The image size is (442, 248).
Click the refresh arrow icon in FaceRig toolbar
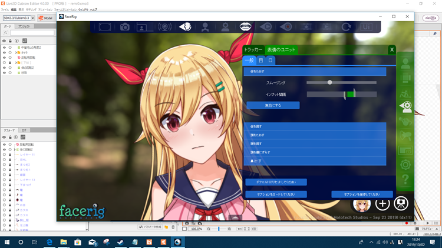pyautogui.click(x=346, y=27)
